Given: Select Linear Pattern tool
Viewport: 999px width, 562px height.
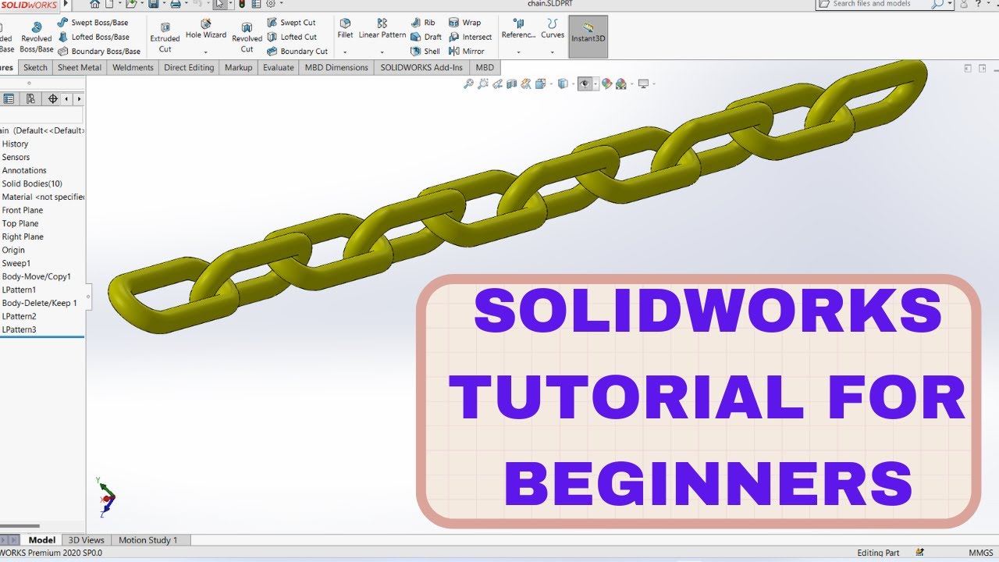Looking at the screenshot, I should pos(382,29).
